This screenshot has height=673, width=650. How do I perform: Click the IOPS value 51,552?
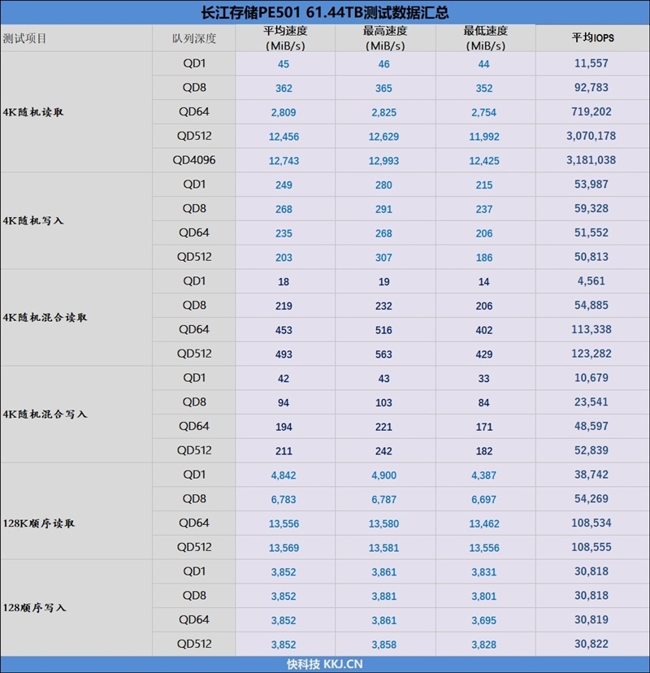[591, 232]
